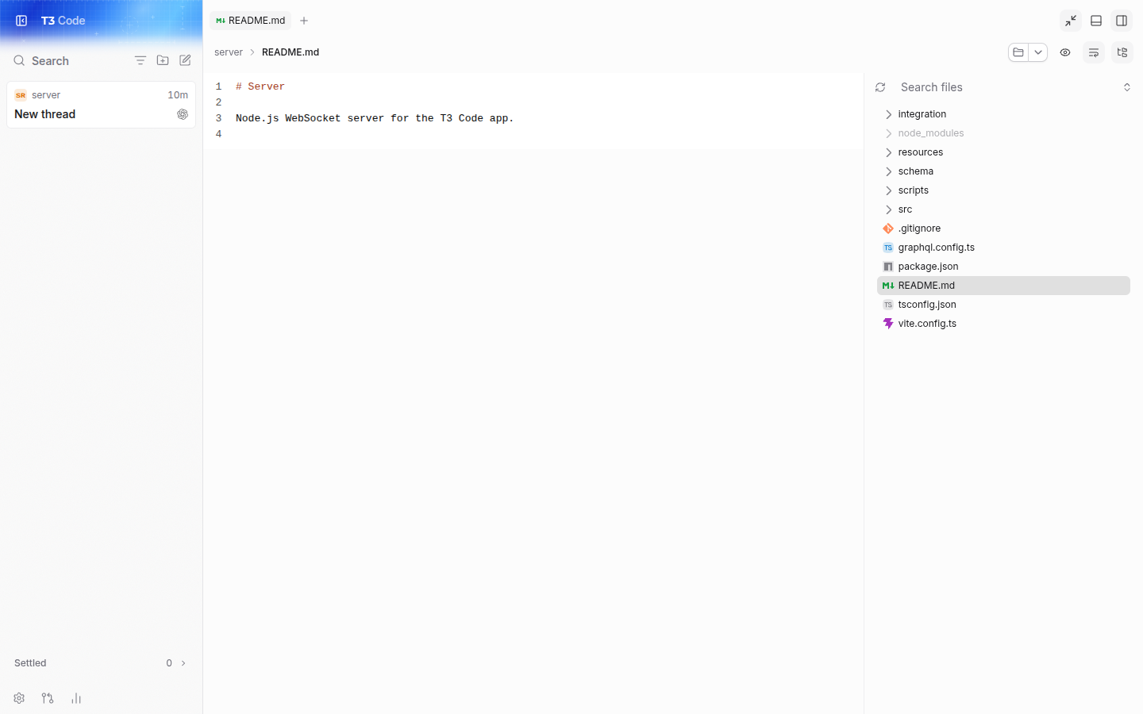Expand the resources folder
This screenshot has height=714, width=1143.
(x=1003, y=152)
